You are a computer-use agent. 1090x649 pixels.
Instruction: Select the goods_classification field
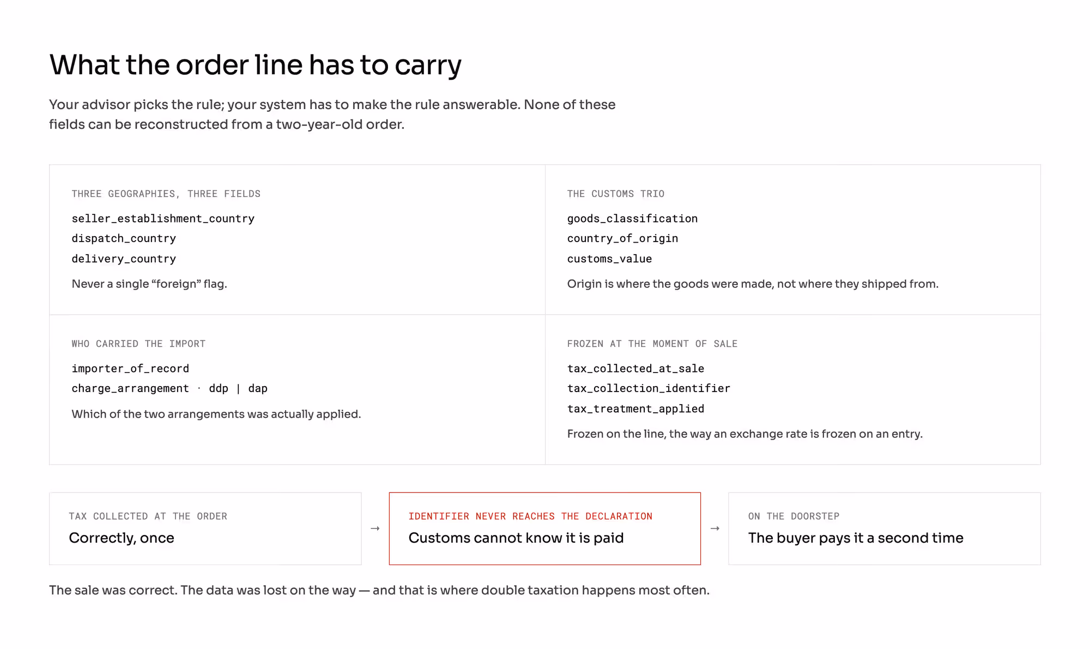[x=632, y=219]
